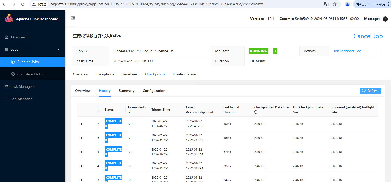Click the message count badge icon
This screenshot has height=182, width=391.
tap(385, 19)
